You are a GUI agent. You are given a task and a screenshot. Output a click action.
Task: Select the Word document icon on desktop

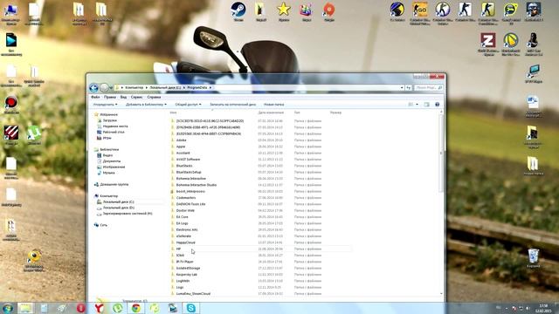(x=533, y=106)
